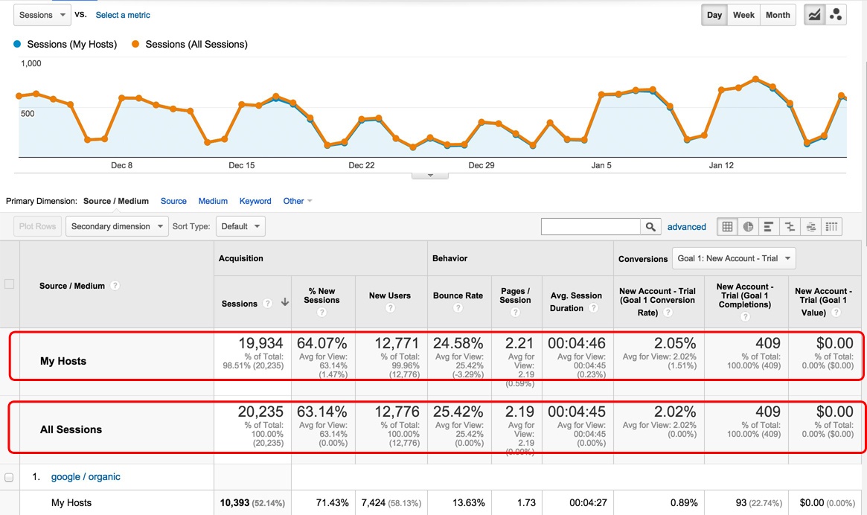The height and width of the screenshot is (515, 867).
Task: Select the term cloud view icon
Action: click(810, 227)
